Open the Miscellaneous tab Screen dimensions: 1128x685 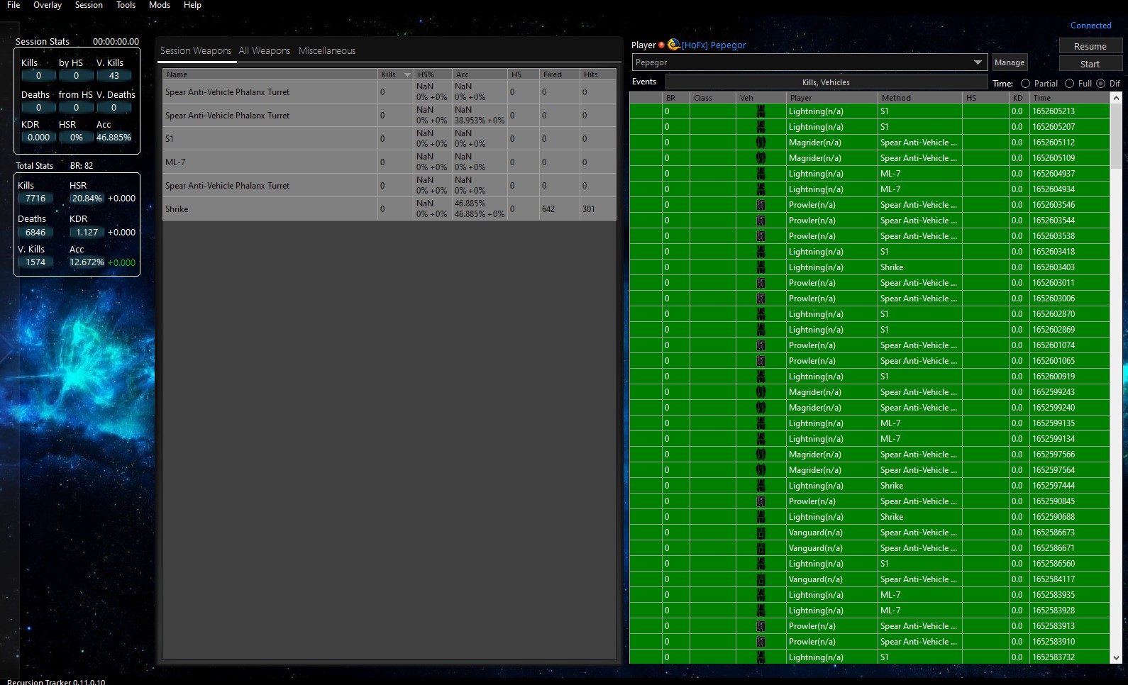(x=326, y=50)
